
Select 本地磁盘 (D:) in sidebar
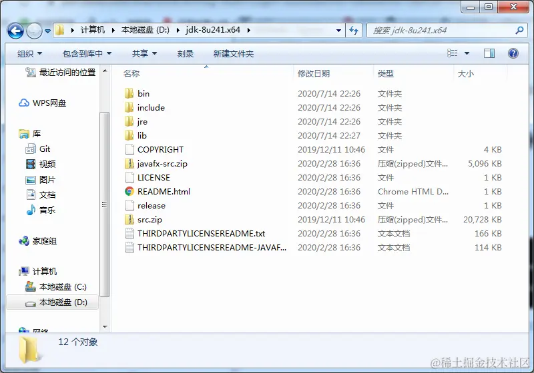[x=53, y=302]
